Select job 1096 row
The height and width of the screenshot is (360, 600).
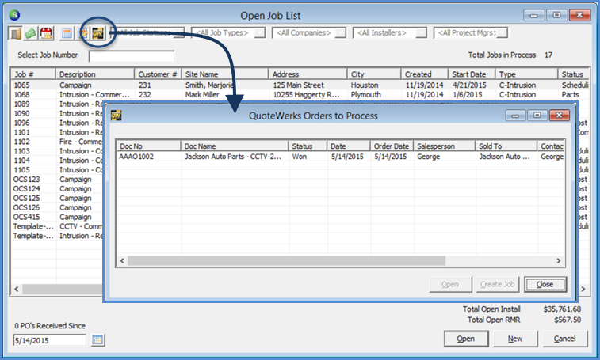[57, 123]
